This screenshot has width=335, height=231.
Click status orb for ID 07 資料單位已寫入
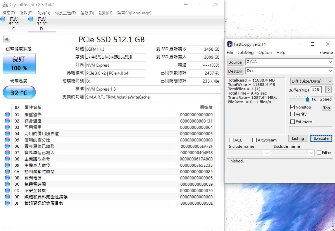coord(7,152)
